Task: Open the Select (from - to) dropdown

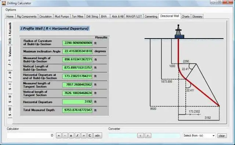Action: pyautogui.click(x=199, y=136)
